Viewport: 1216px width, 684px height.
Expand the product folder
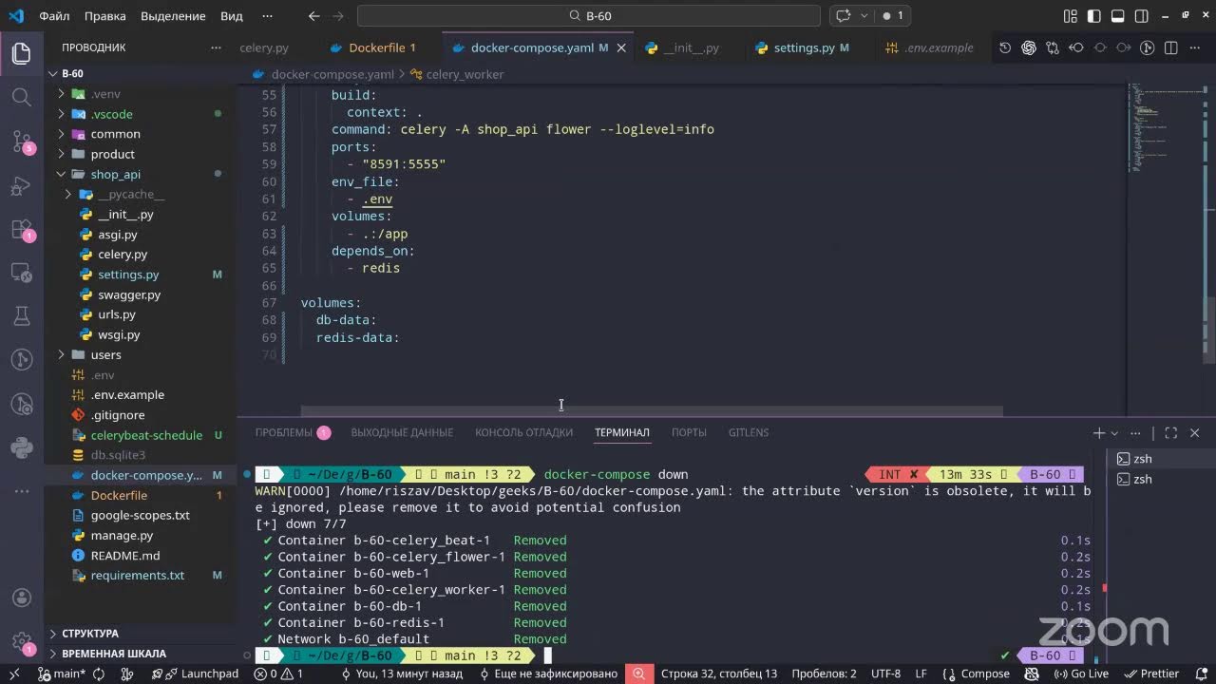point(62,154)
